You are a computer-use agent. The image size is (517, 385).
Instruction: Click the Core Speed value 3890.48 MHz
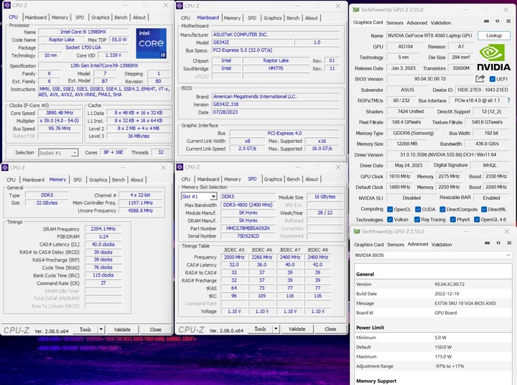coord(60,113)
